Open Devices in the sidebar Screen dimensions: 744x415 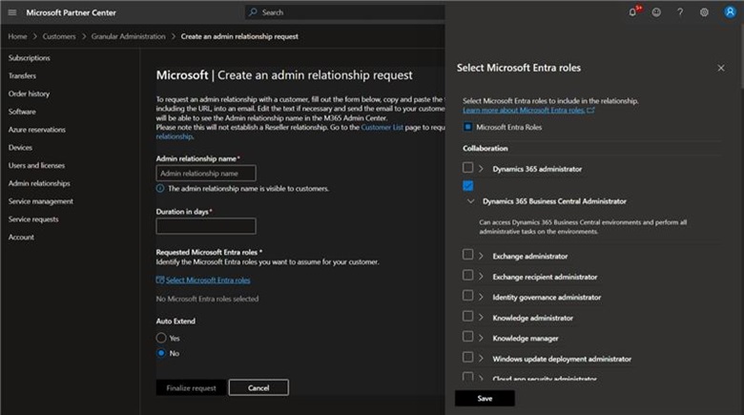20,148
